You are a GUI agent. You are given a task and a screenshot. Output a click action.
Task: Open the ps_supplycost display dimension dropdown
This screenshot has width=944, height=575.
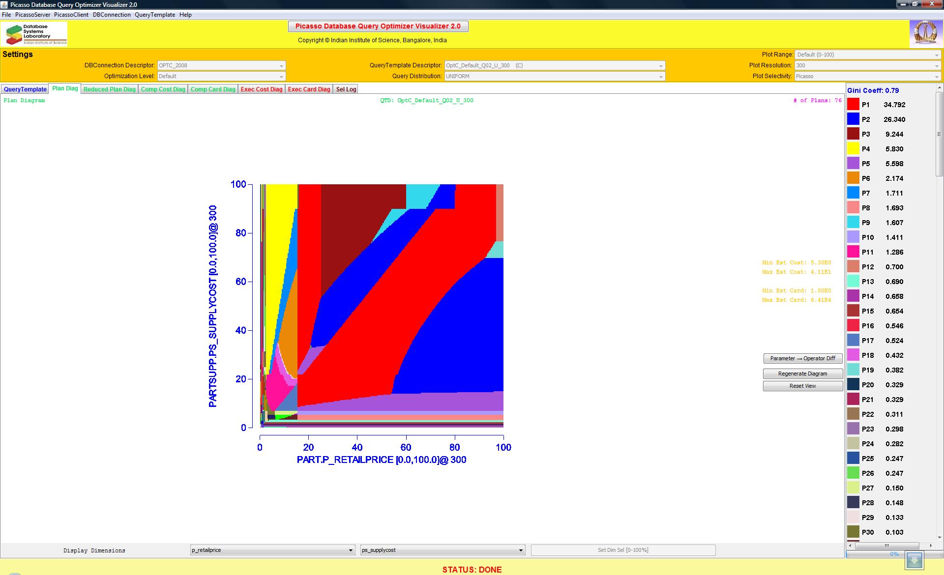pyautogui.click(x=442, y=550)
